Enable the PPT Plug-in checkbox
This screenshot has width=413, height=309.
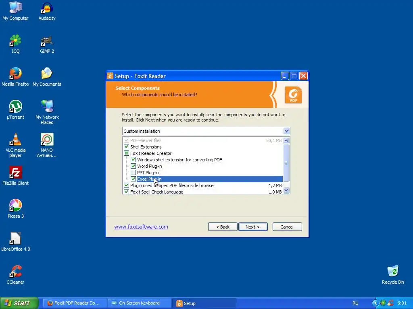(x=133, y=172)
